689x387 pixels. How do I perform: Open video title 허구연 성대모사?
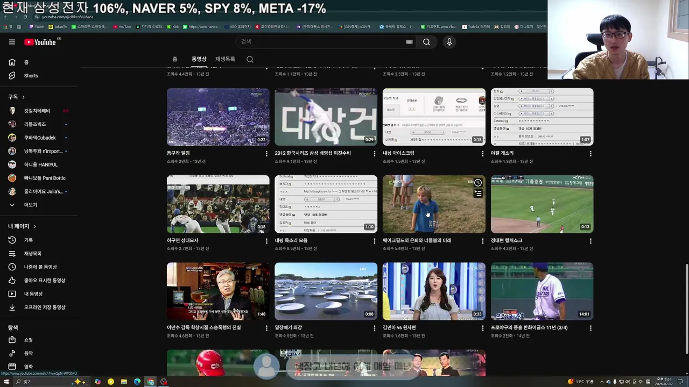coord(182,241)
